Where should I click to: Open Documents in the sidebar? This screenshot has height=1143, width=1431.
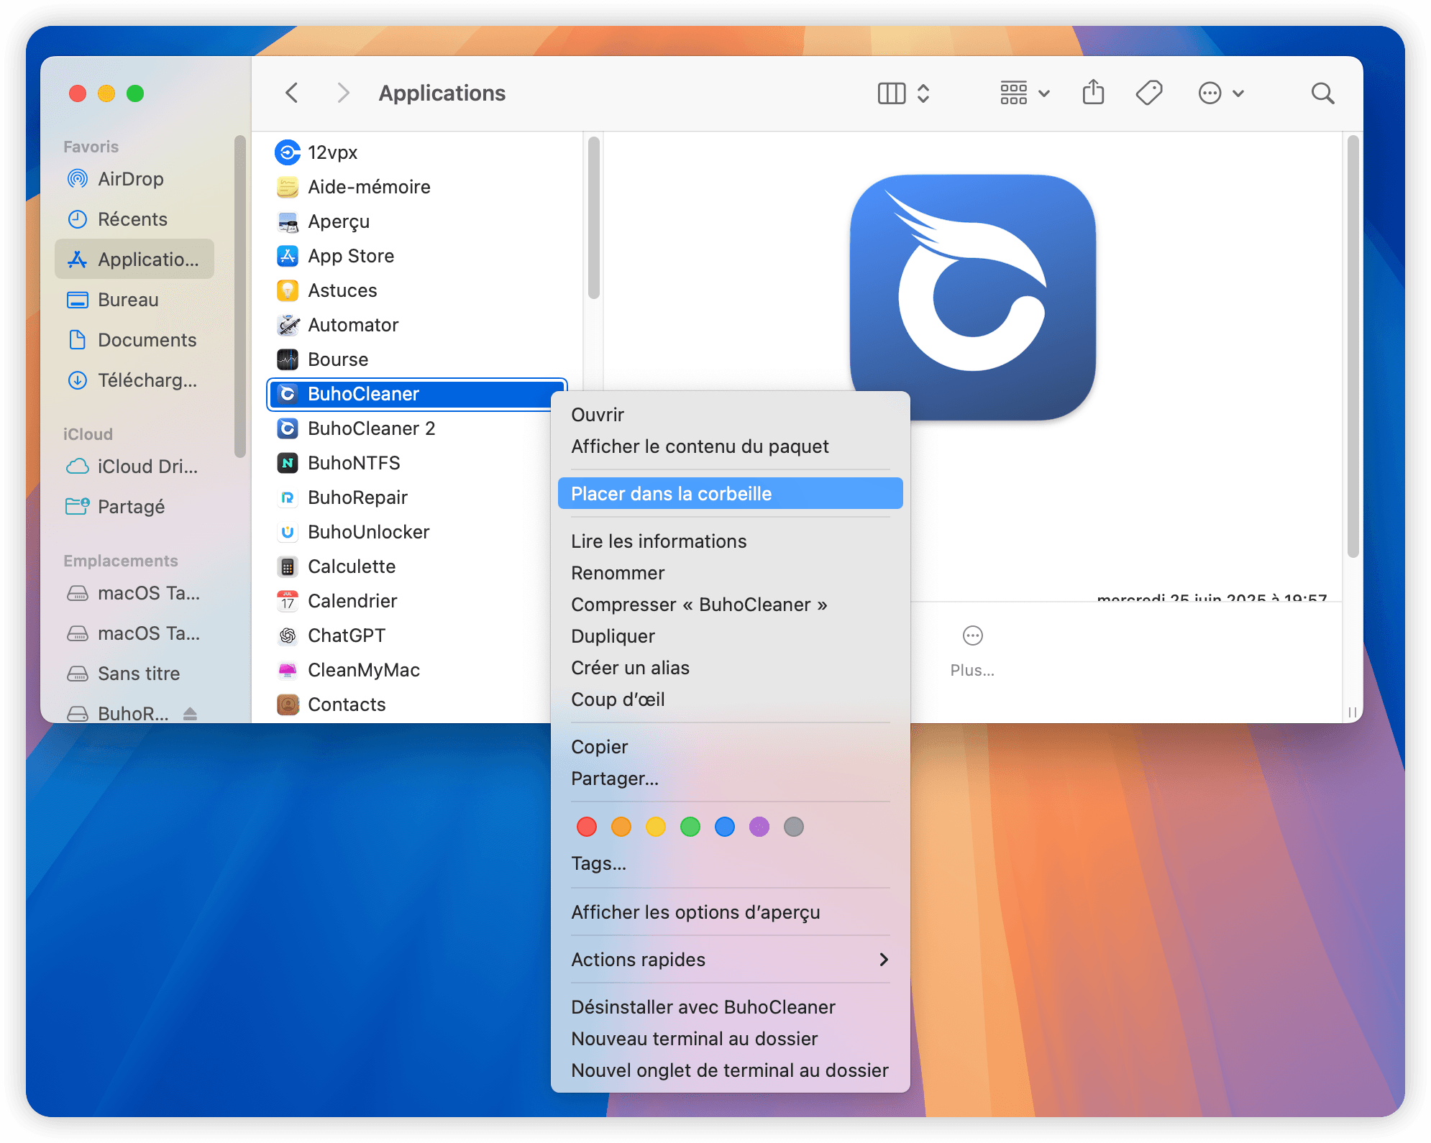[x=134, y=340]
